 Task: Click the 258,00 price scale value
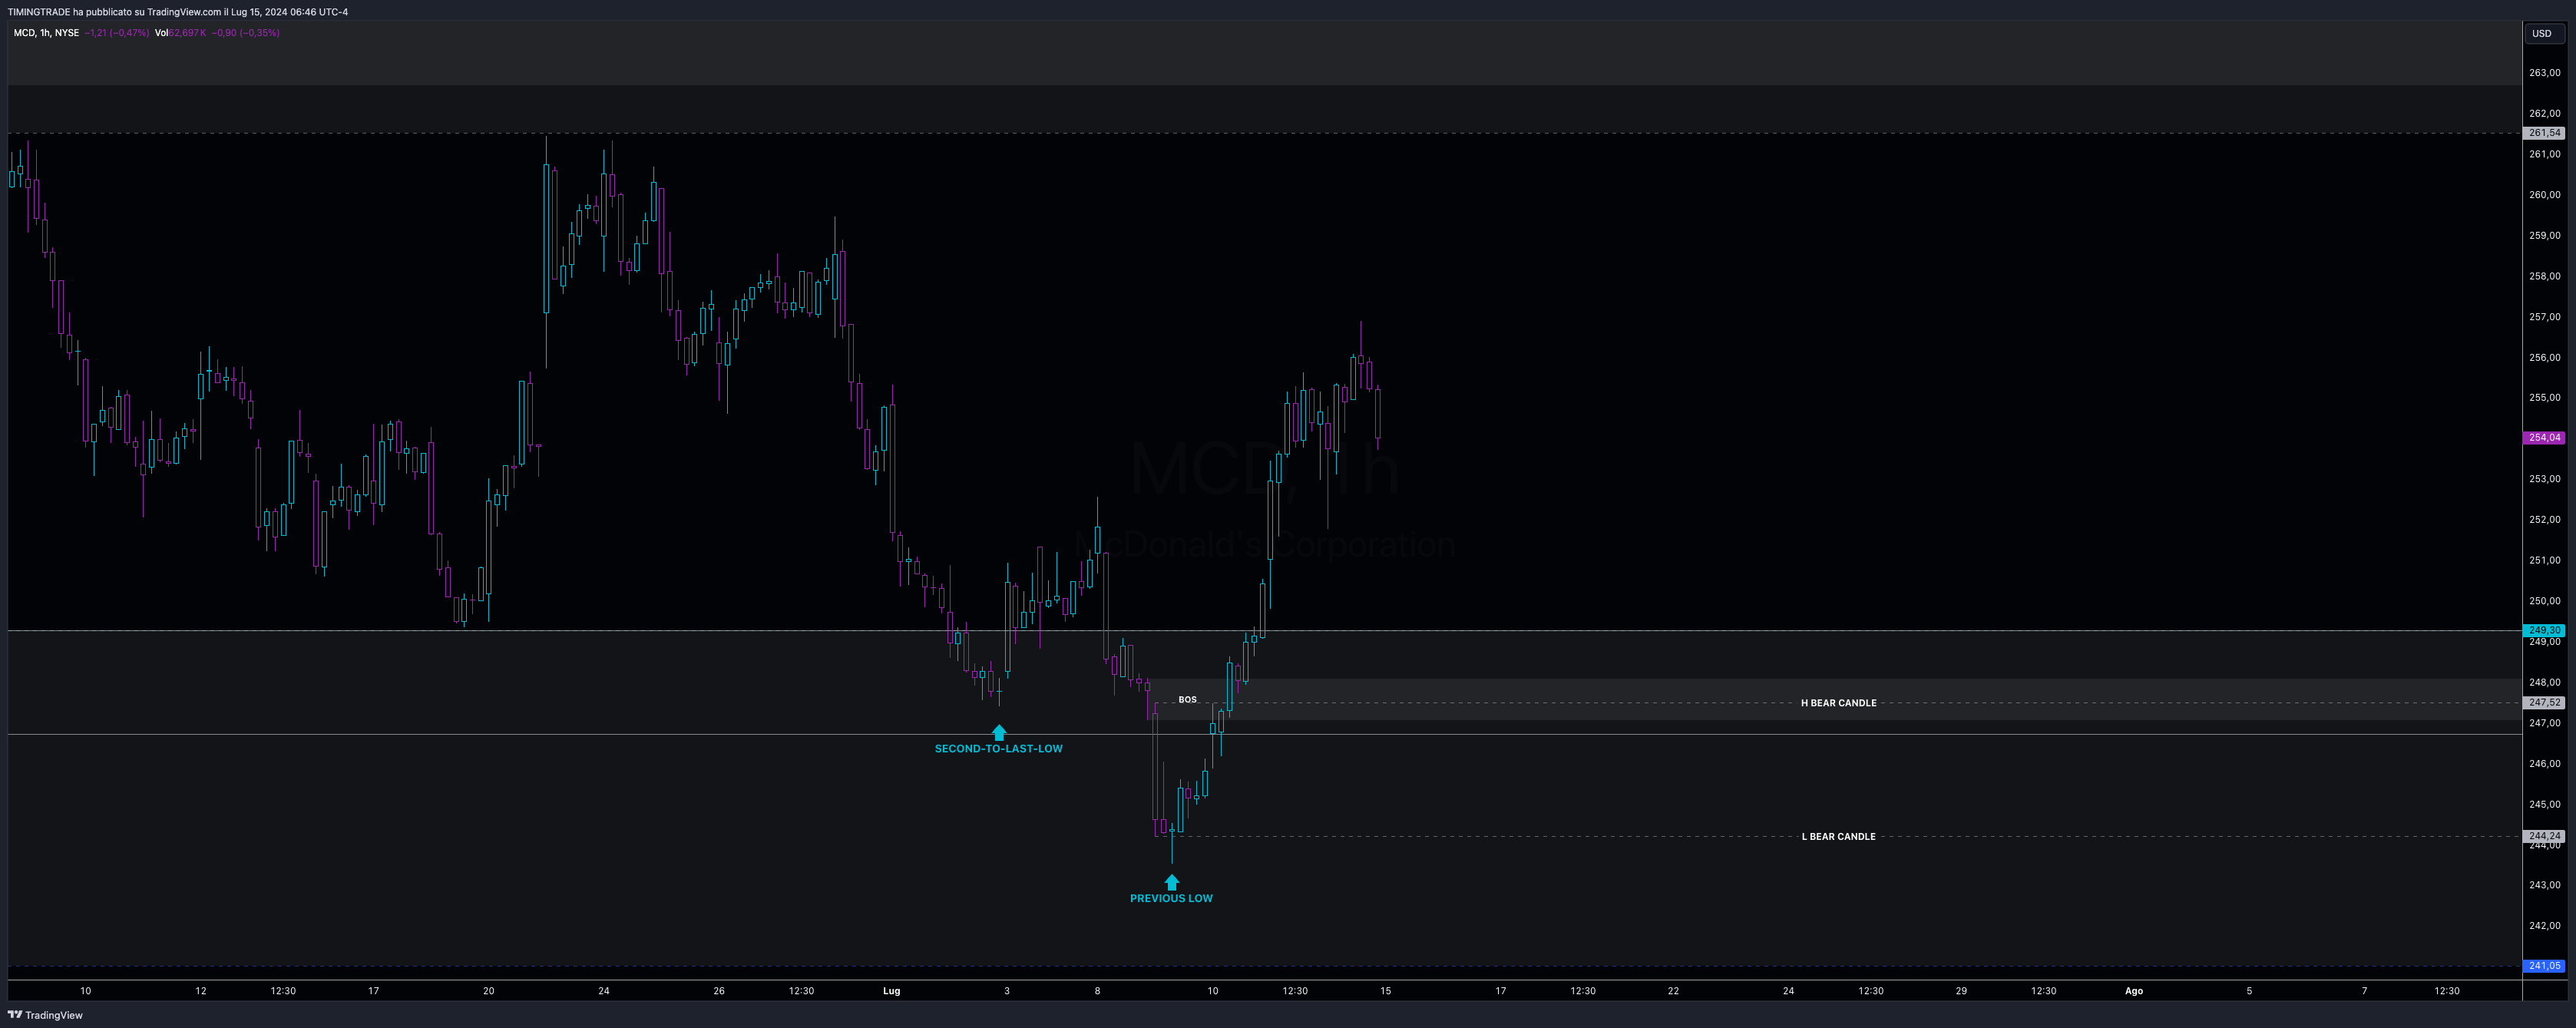pyautogui.click(x=2544, y=276)
